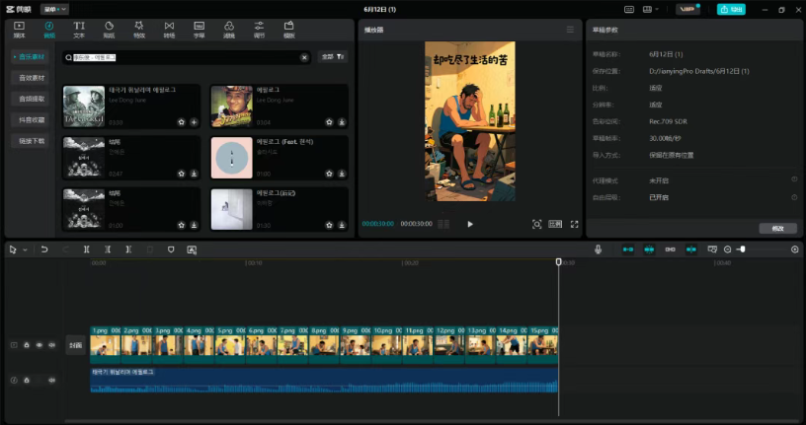Lock the video track

click(27, 345)
